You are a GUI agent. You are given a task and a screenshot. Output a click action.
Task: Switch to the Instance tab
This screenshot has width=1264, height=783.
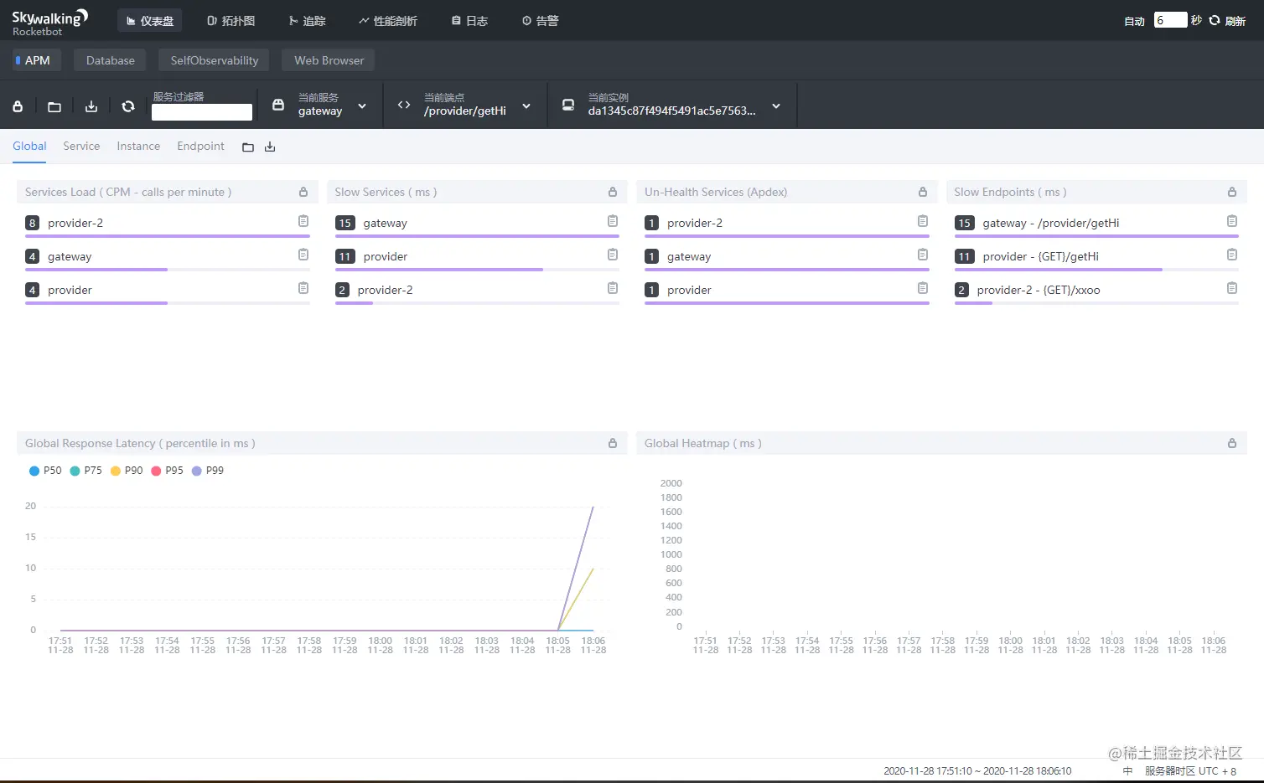click(138, 146)
